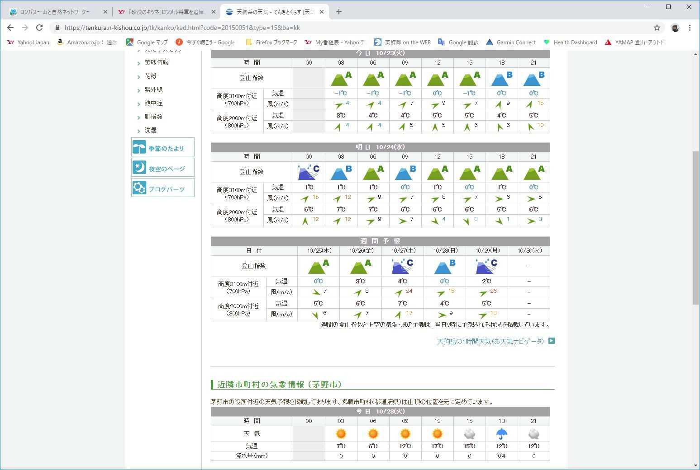Open the user profile avatar

pyautogui.click(x=675, y=28)
